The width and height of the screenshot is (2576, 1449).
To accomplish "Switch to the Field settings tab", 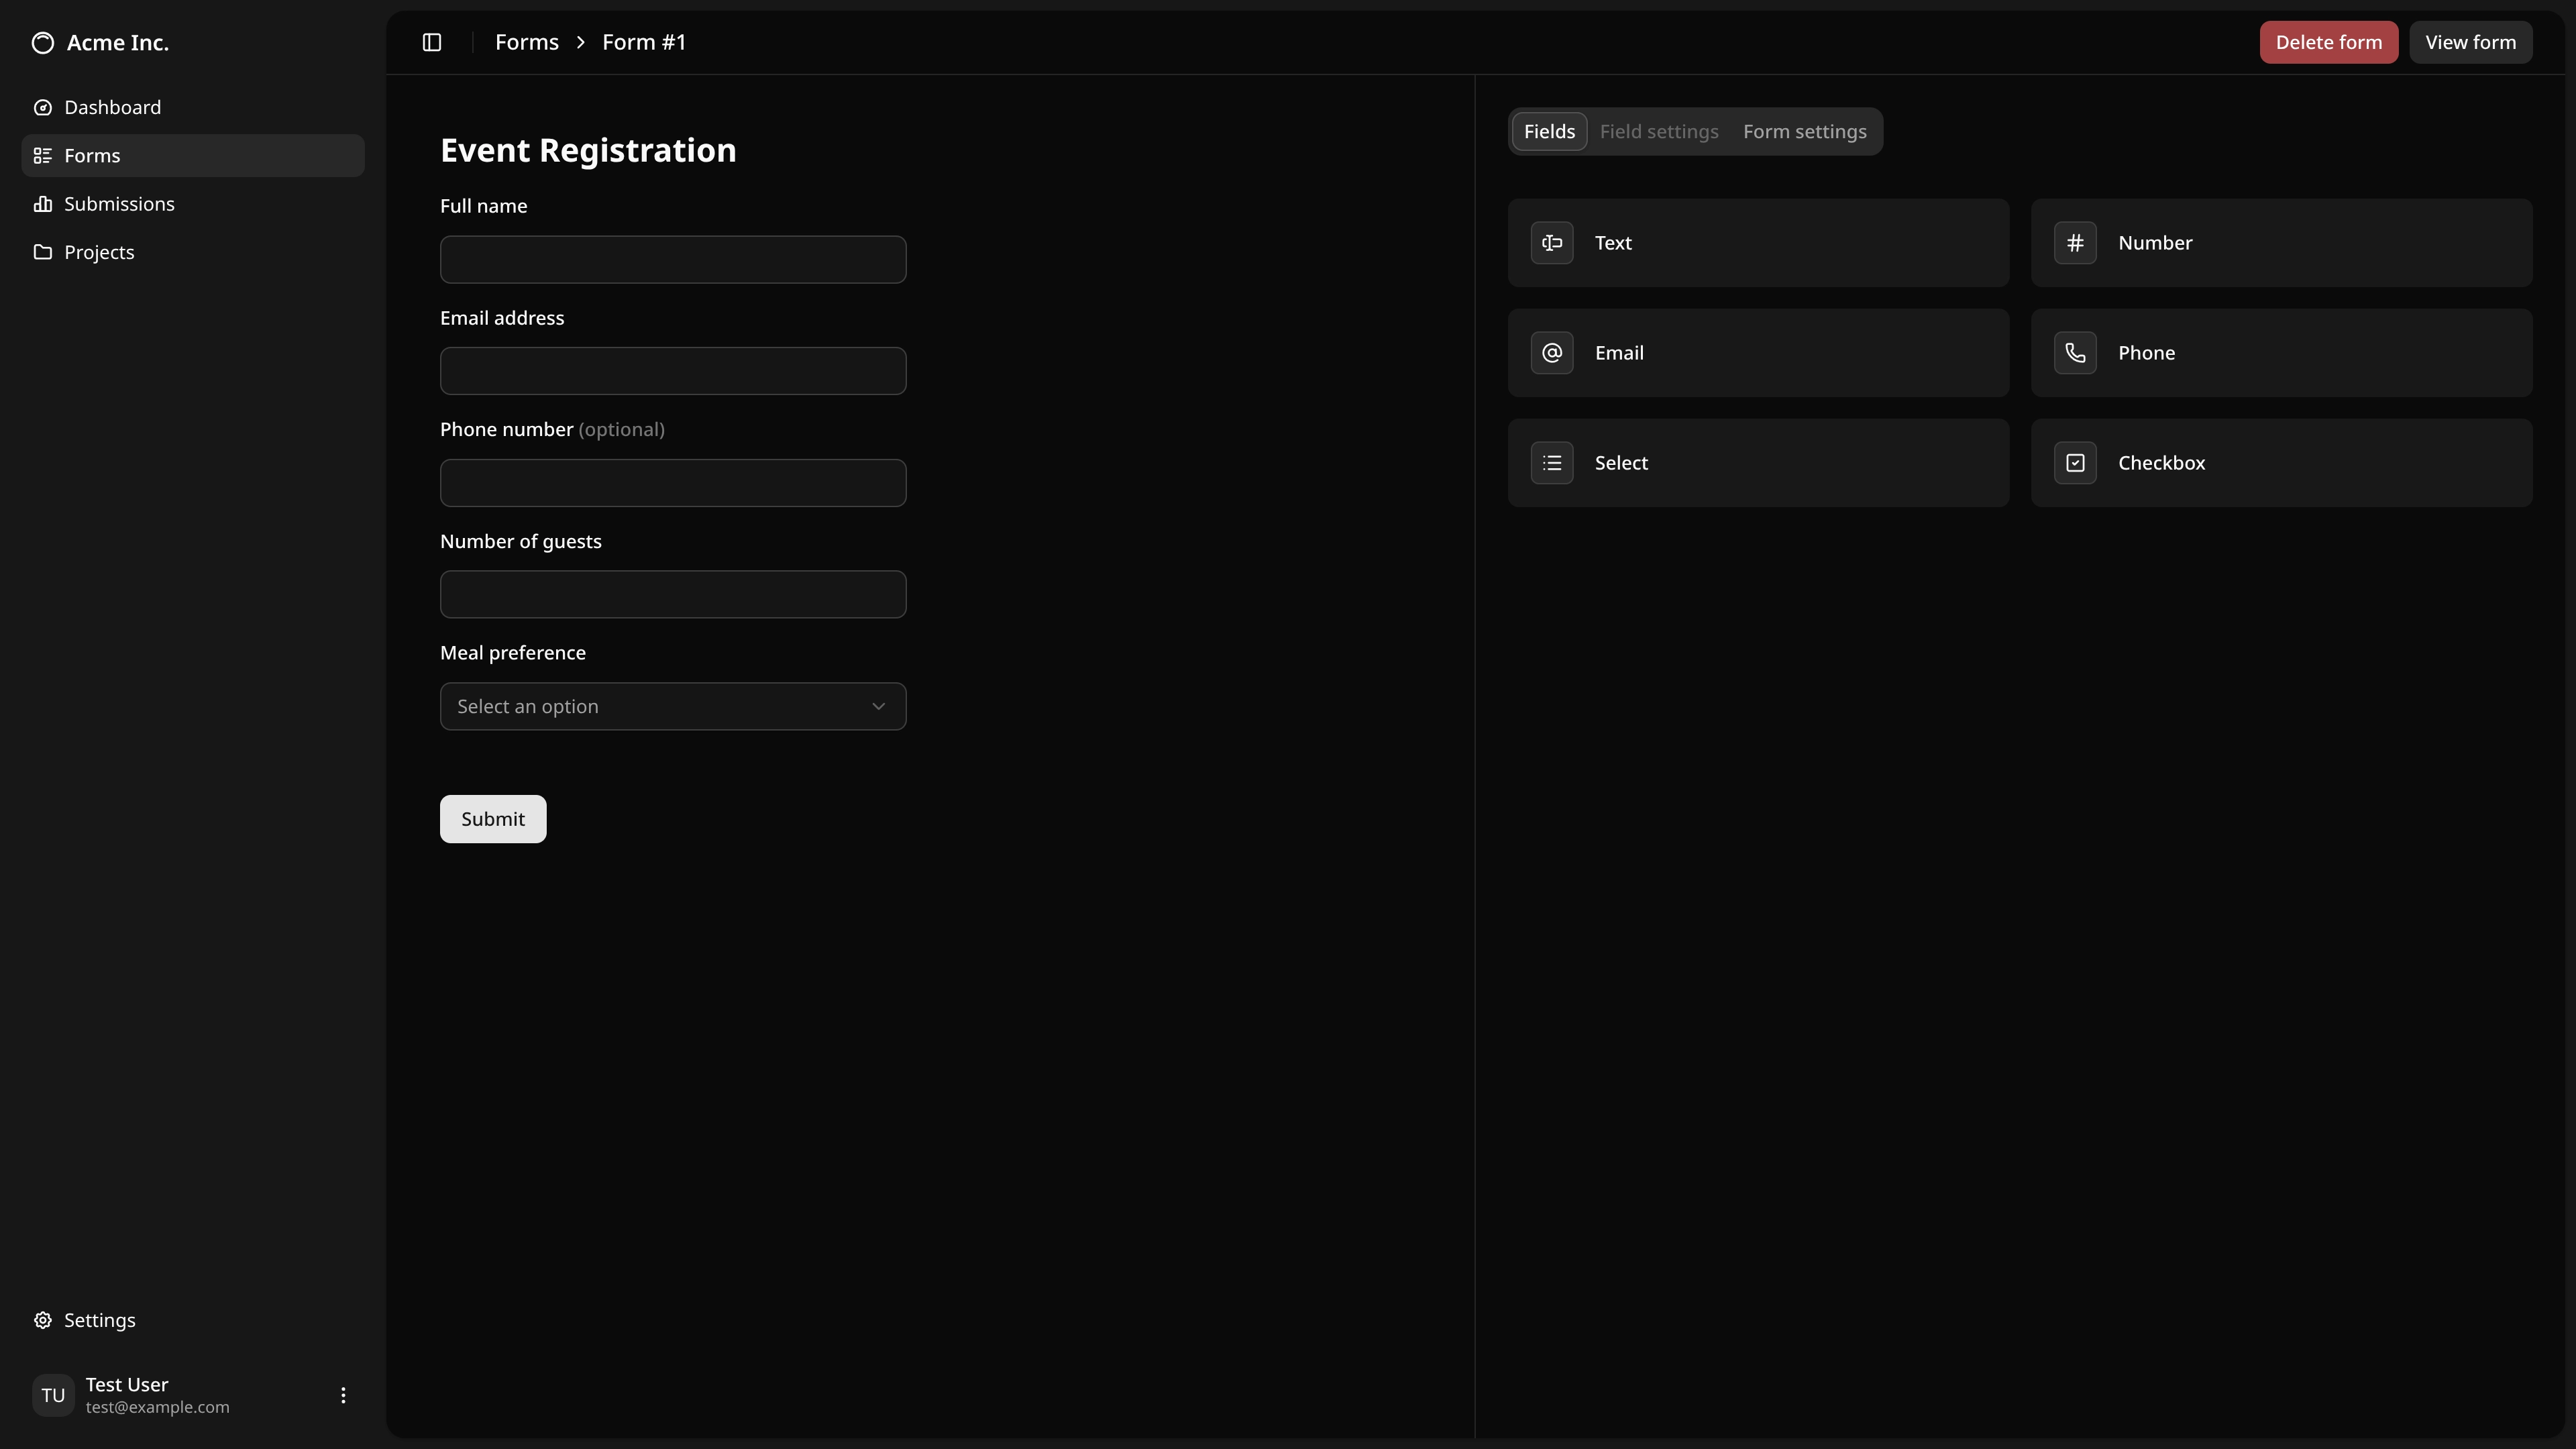I will pos(1658,131).
